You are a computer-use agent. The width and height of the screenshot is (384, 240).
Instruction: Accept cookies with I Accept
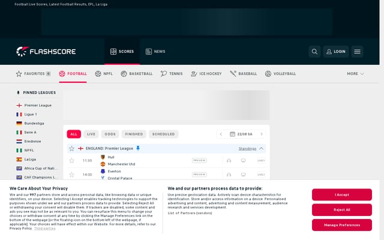pyautogui.click(x=342, y=194)
